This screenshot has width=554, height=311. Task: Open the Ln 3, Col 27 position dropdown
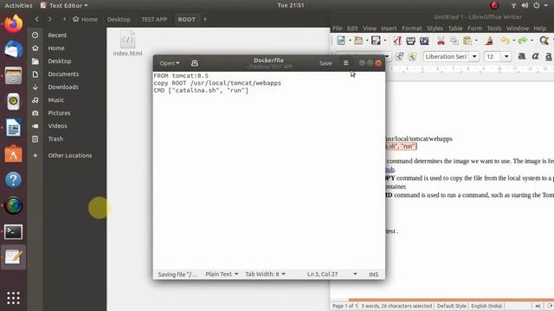[x=332, y=274]
